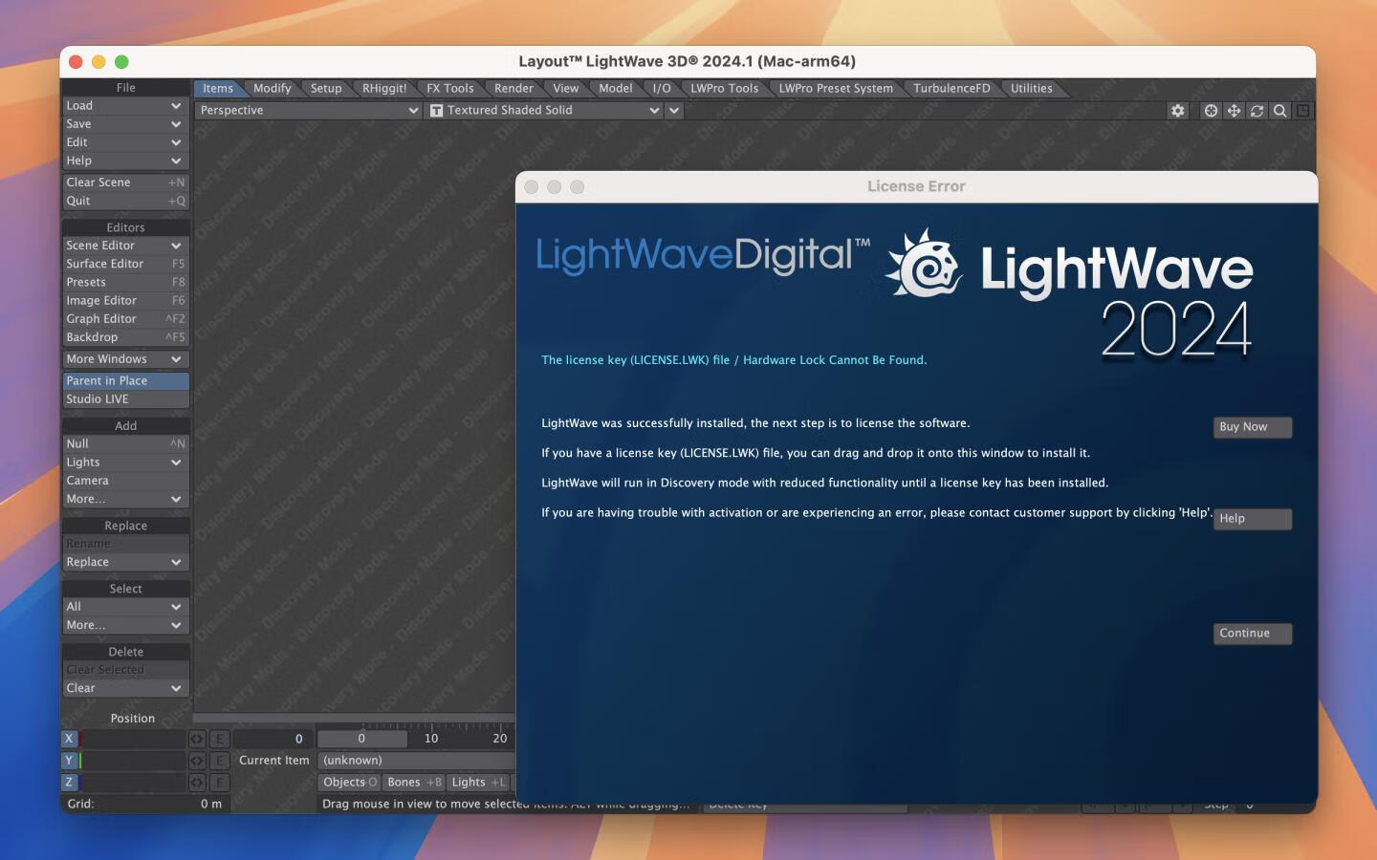Click the Quit button
The image size is (1377, 860).
[x=125, y=202]
